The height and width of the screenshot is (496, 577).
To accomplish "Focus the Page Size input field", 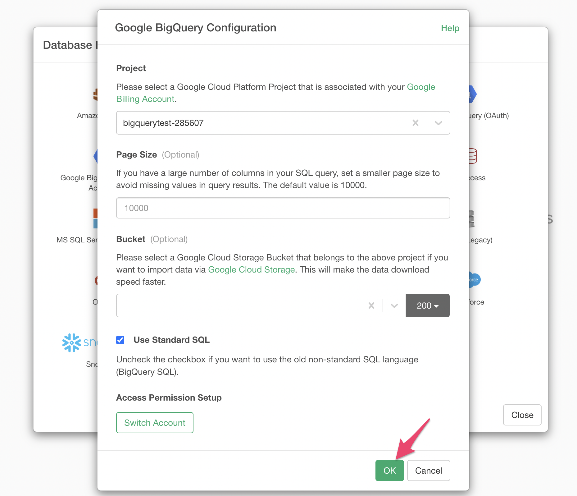I will [x=283, y=208].
